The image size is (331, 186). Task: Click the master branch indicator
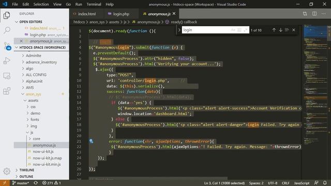[21, 183]
